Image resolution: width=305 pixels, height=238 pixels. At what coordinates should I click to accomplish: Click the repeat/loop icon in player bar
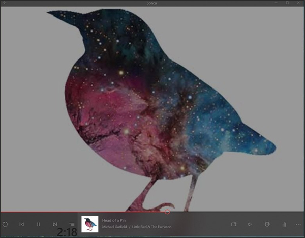point(5,224)
